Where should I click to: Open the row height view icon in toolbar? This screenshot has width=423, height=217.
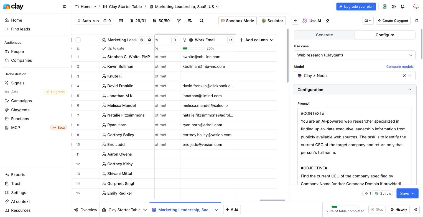click(121, 21)
